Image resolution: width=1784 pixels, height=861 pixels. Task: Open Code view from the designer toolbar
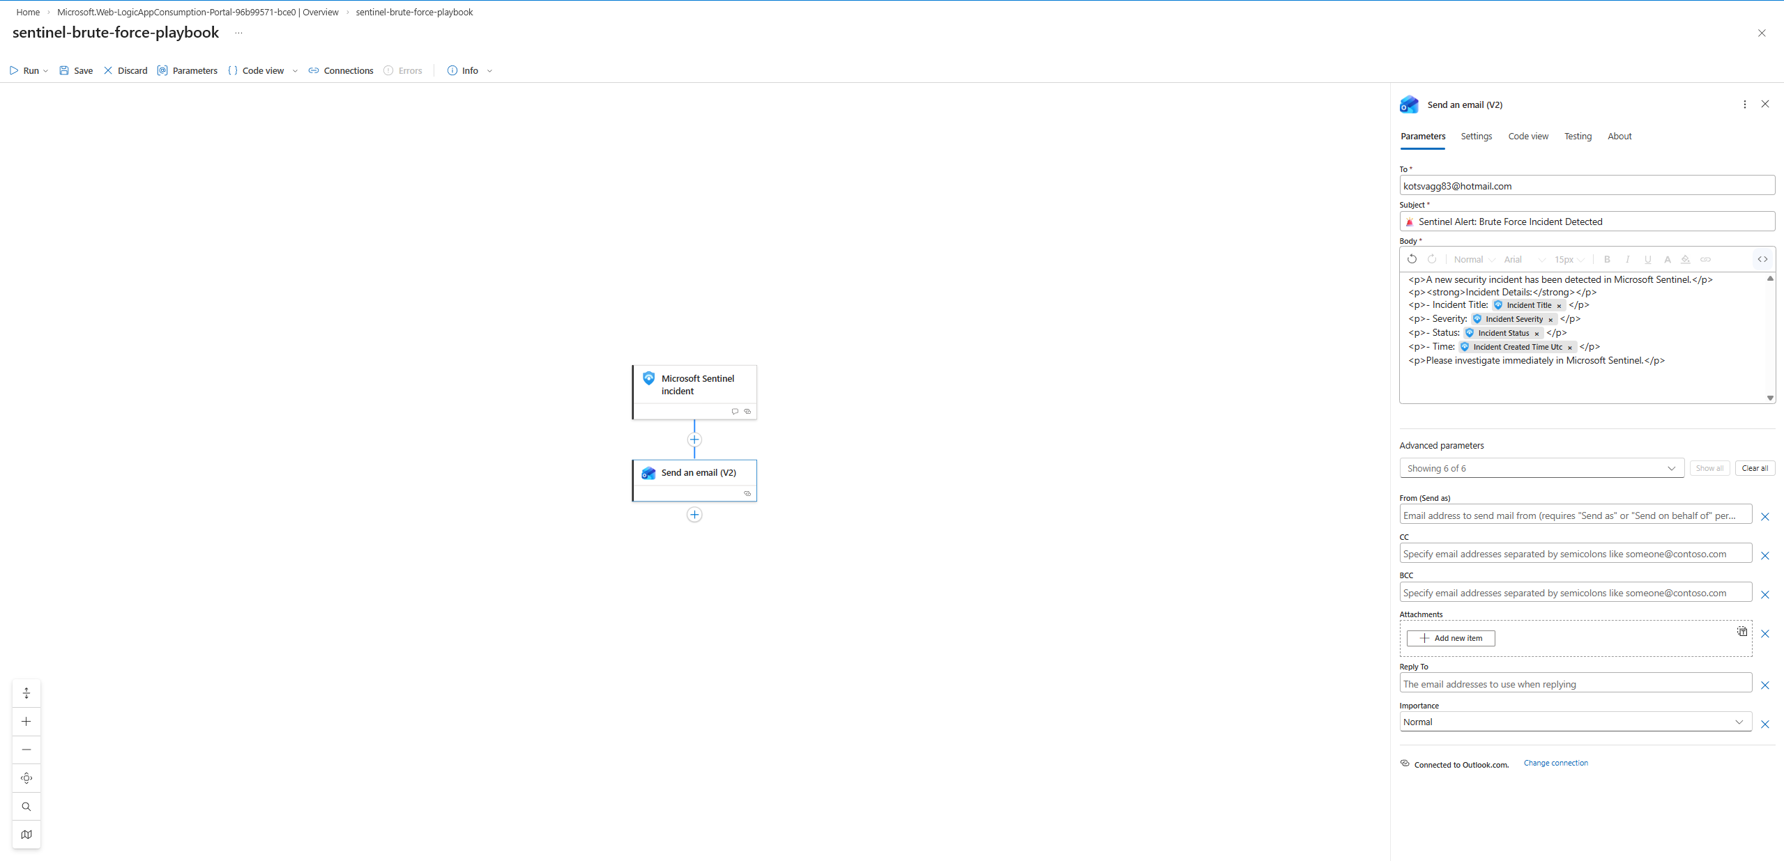(263, 70)
